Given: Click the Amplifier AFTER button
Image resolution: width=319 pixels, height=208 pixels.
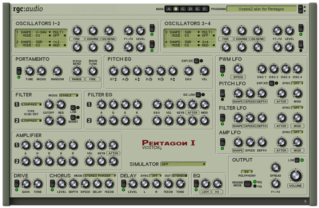Looking at the screenshot, I should click(113, 153).
